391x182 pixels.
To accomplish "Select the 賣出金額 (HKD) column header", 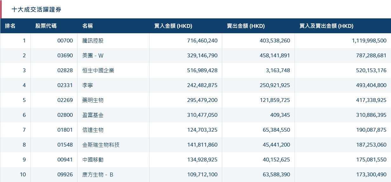I will pos(246,26).
